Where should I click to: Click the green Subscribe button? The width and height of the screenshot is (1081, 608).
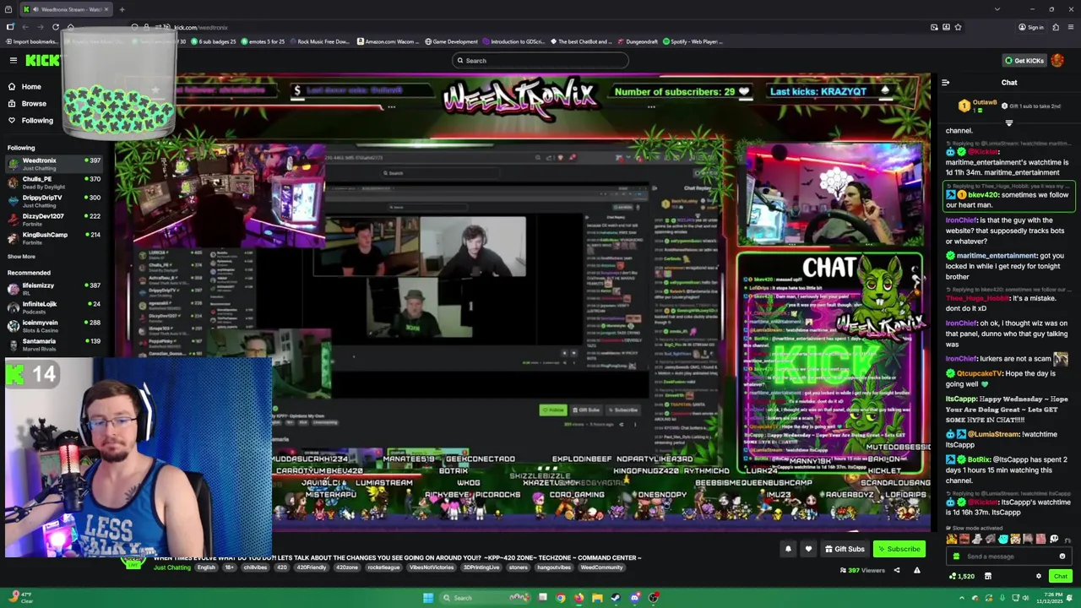click(899, 549)
